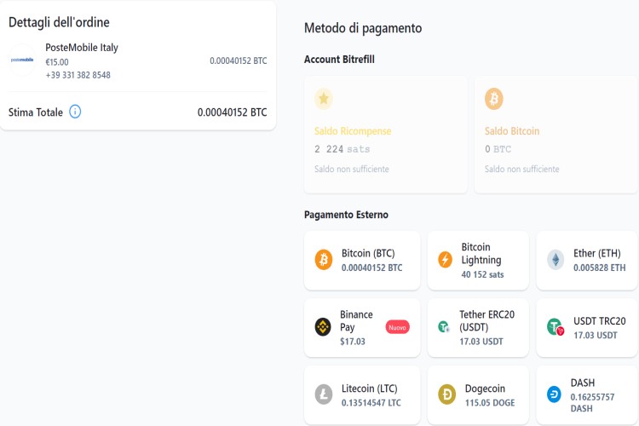Choose Dogecoin payment card
The height and width of the screenshot is (426, 639).
[478, 394]
